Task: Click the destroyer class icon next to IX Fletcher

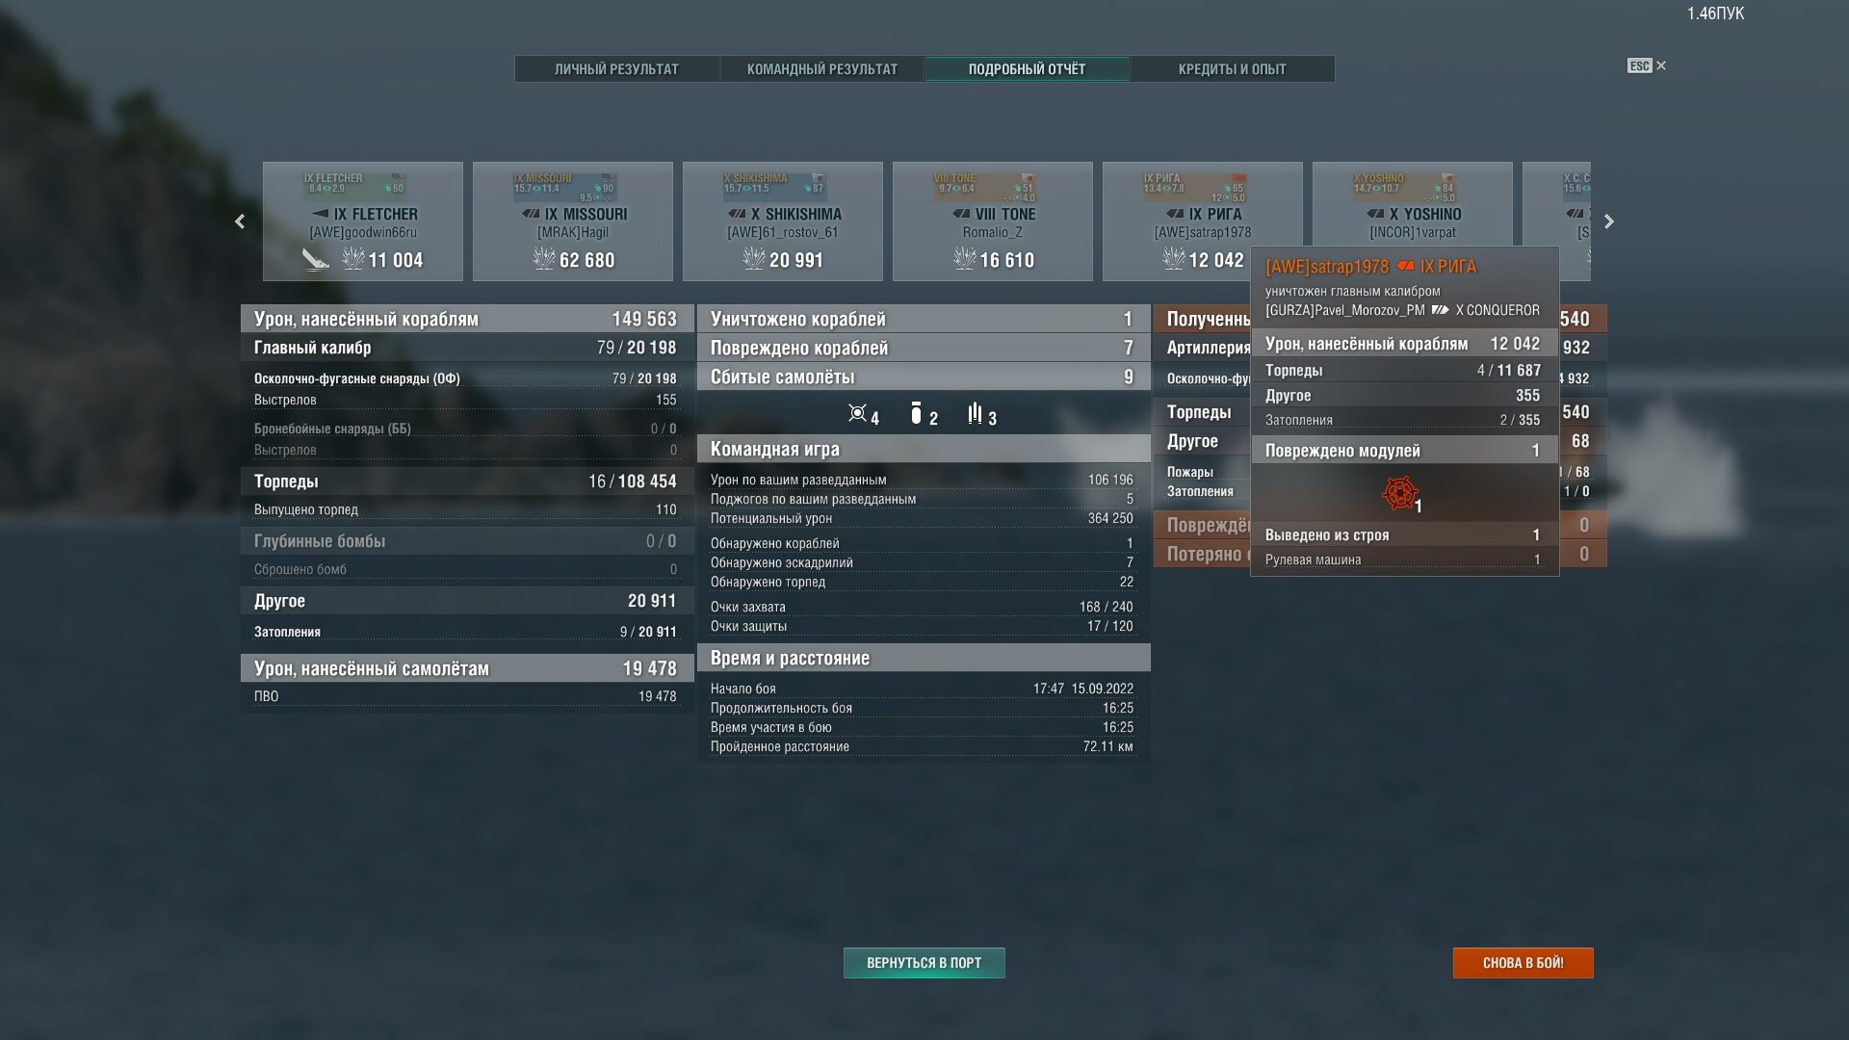Action: click(320, 214)
